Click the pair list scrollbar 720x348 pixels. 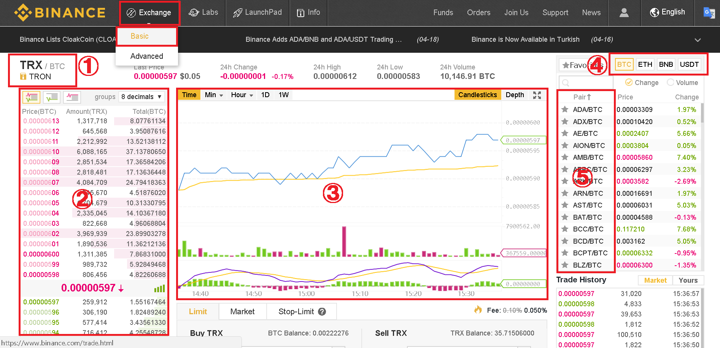(702, 112)
